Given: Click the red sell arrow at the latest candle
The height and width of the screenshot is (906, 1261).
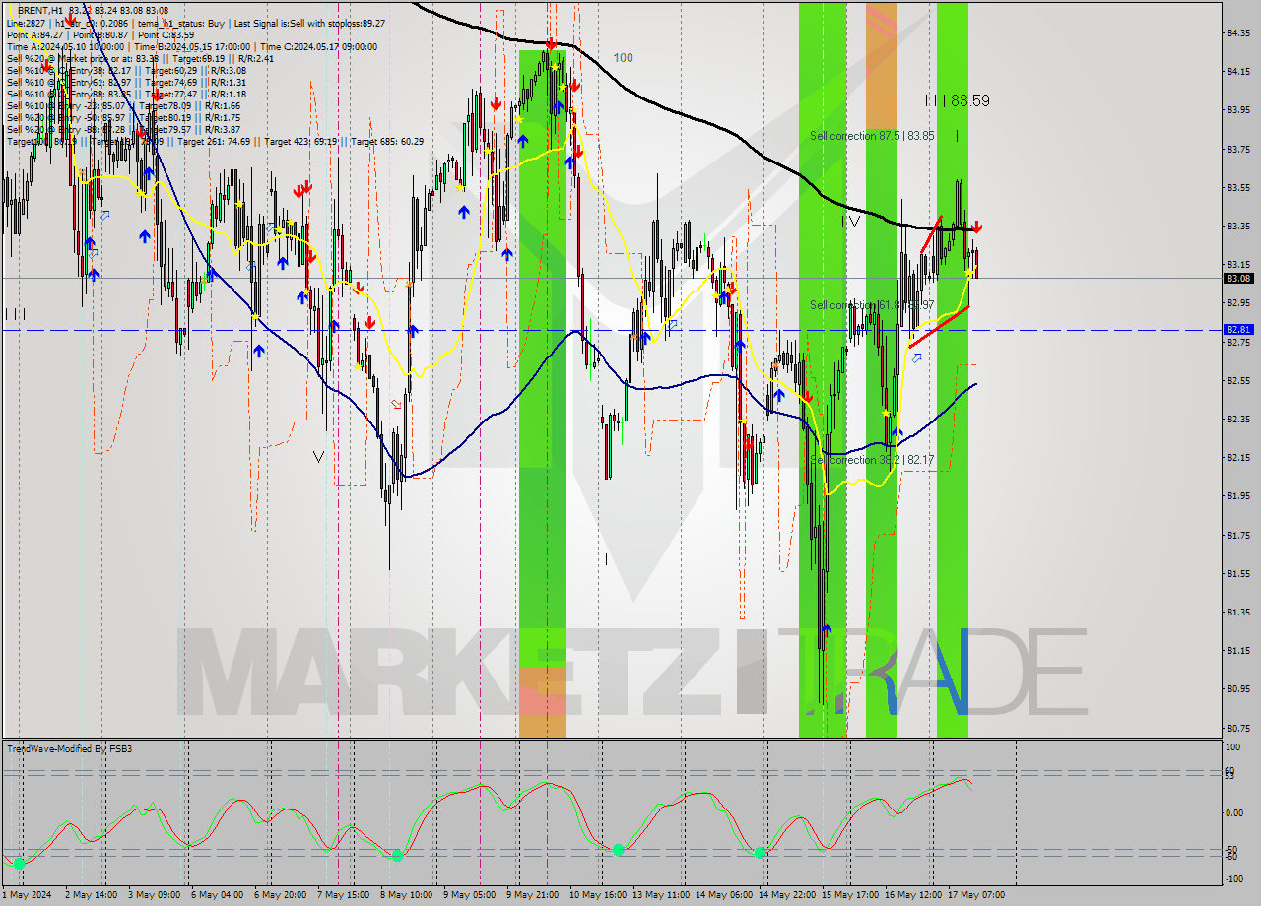Looking at the screenshot, I should point(976,226).
